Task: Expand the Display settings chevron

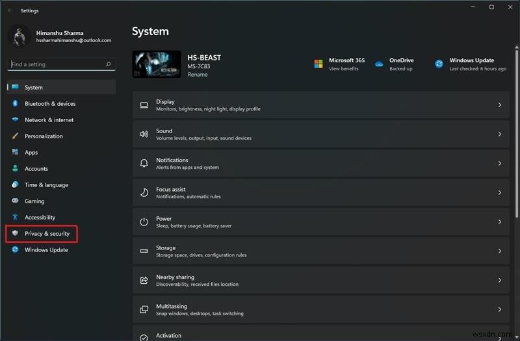Action: [499, 105]
